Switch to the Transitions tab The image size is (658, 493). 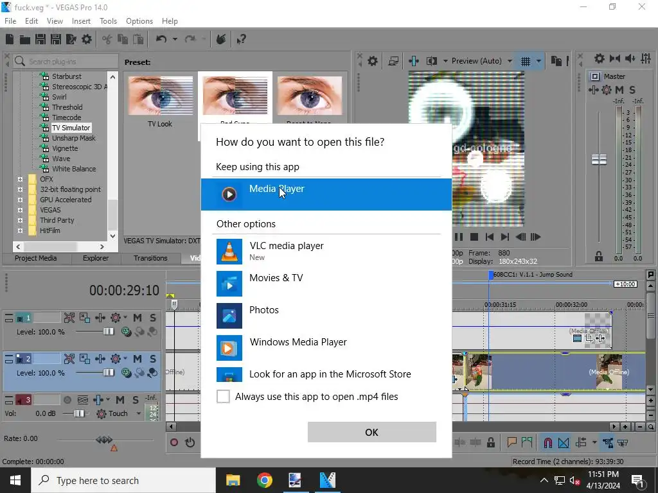click(x=150, y=258)
